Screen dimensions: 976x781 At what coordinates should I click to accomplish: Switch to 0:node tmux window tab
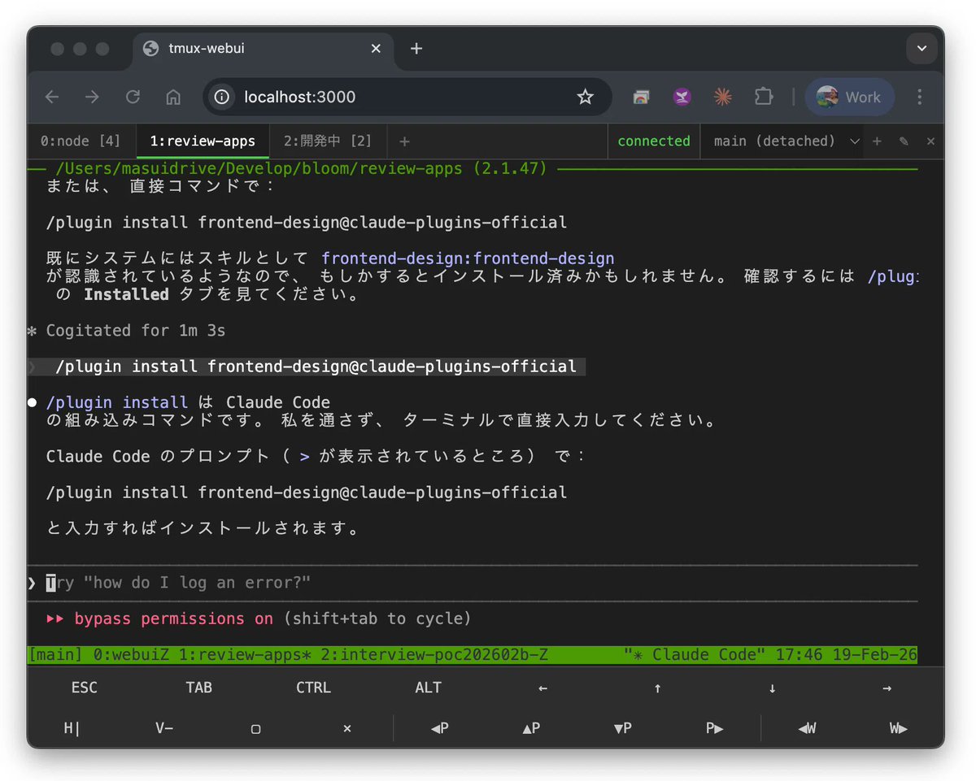tap(81, 141)
